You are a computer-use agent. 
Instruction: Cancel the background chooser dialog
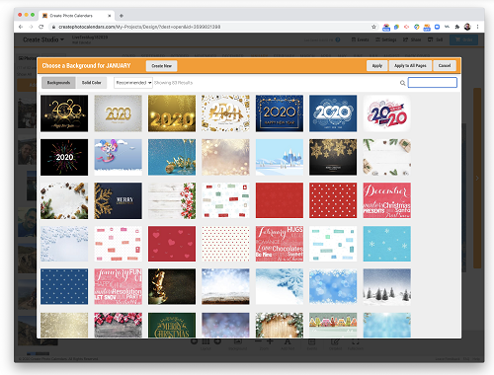pos(445,66)
